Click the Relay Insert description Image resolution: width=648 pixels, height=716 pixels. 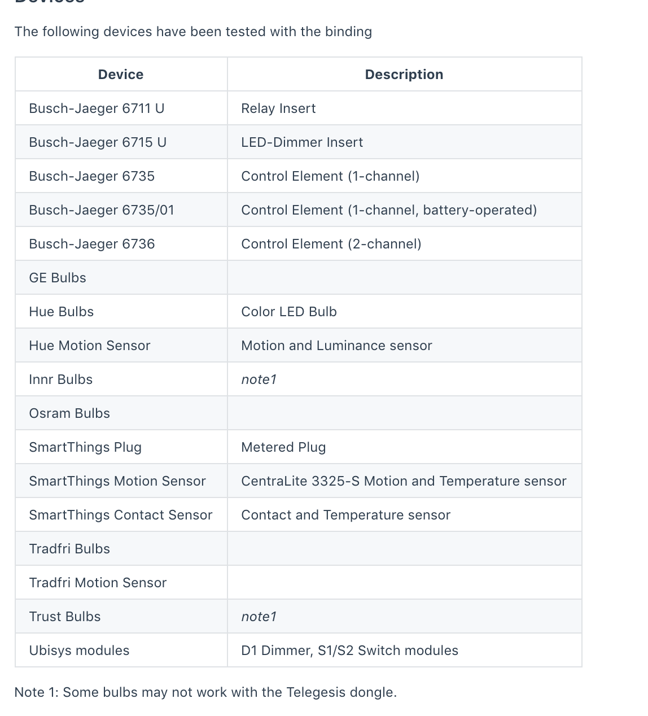click(278, 108)
